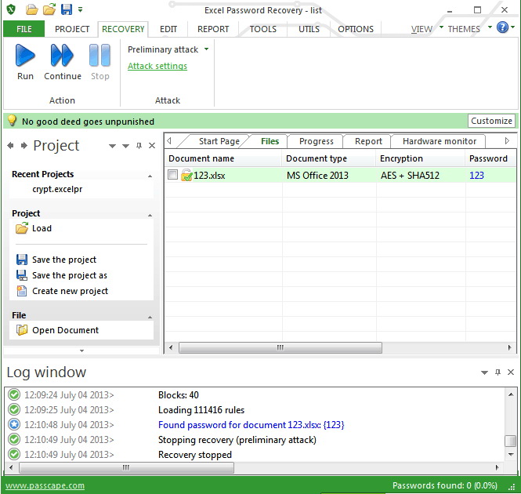Click the Open Document icon

22,330
